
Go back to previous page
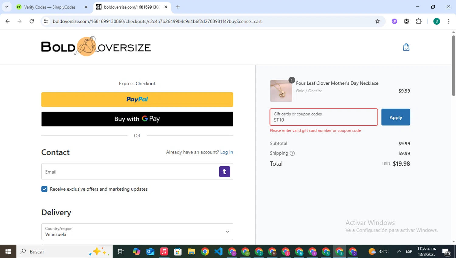[8, 21]
